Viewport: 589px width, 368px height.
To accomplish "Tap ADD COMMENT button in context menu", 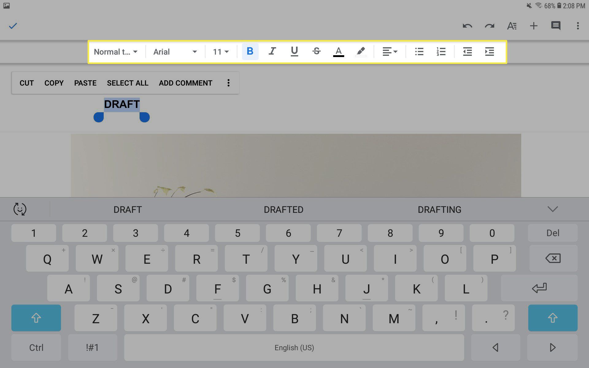I will 185,83.
